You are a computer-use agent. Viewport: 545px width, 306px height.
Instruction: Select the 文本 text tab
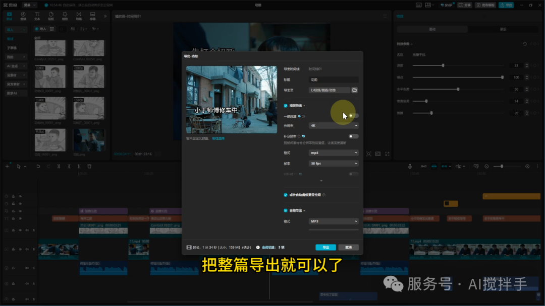(37, 16)
